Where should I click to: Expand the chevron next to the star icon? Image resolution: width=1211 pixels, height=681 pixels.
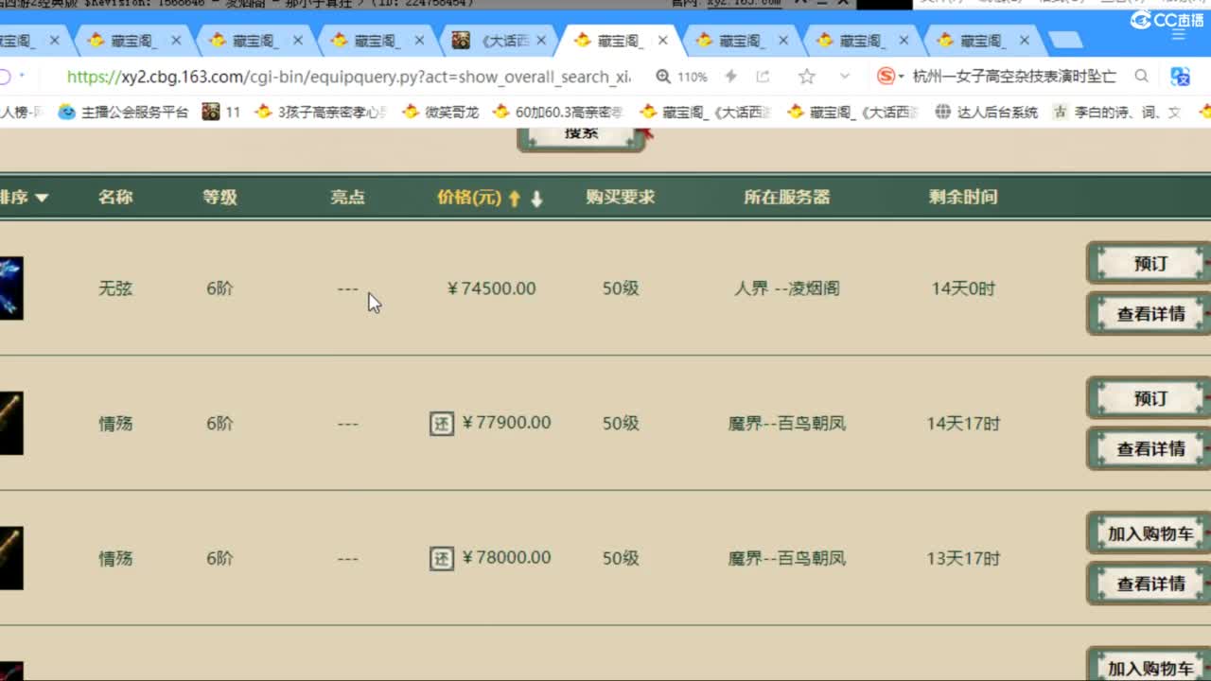click(845, 77)
